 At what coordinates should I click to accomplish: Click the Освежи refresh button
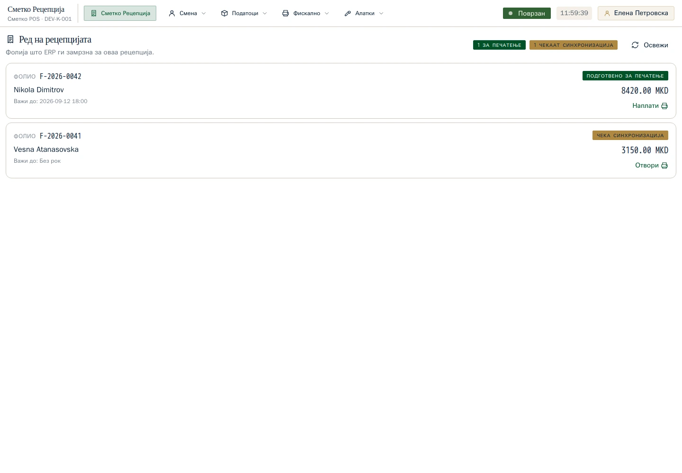pos(650,45)
